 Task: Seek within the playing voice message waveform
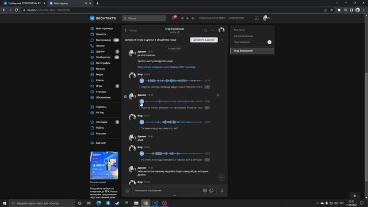(x=174, y=101)
